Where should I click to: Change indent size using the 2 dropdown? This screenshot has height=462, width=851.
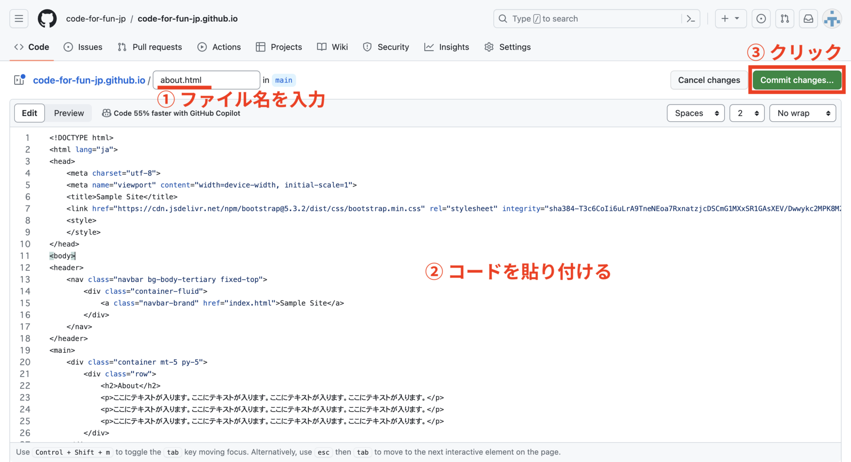[x=747, y=113]
